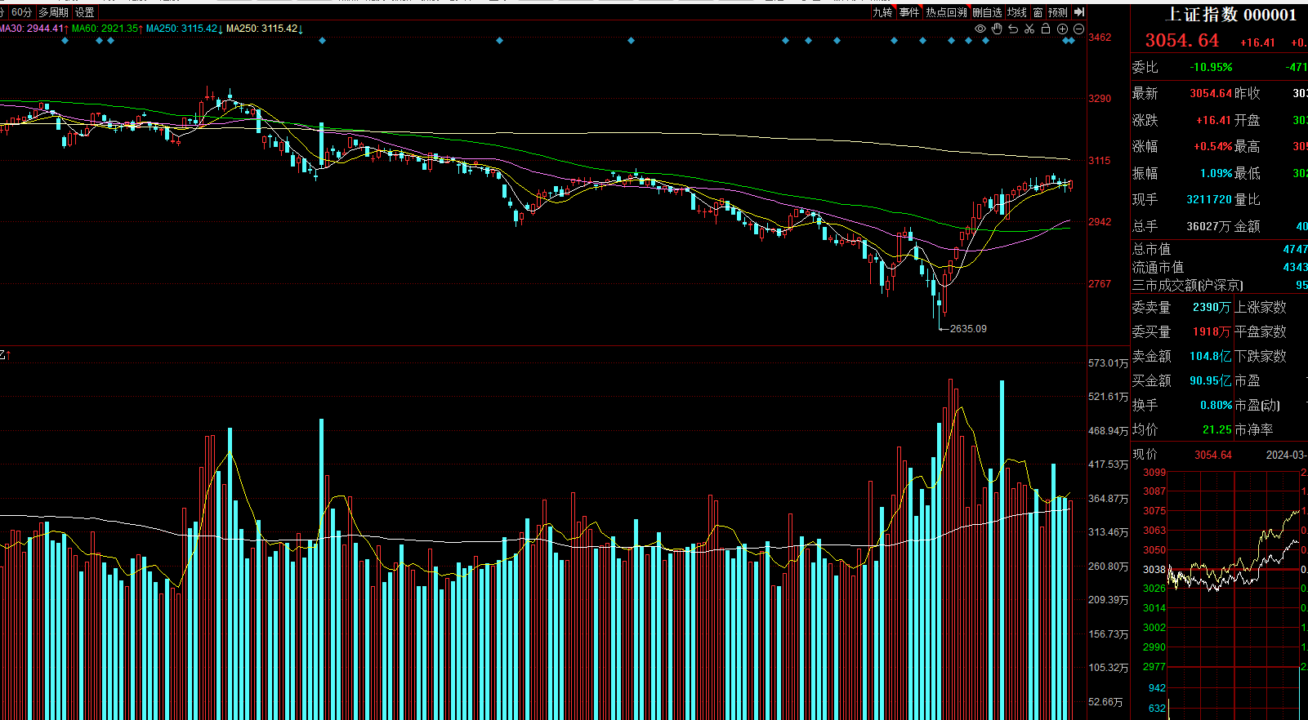The width and height of the screenshot is (1308, 720).
Task: Click the 上涨家数 label
Action: pos(1261,307)
